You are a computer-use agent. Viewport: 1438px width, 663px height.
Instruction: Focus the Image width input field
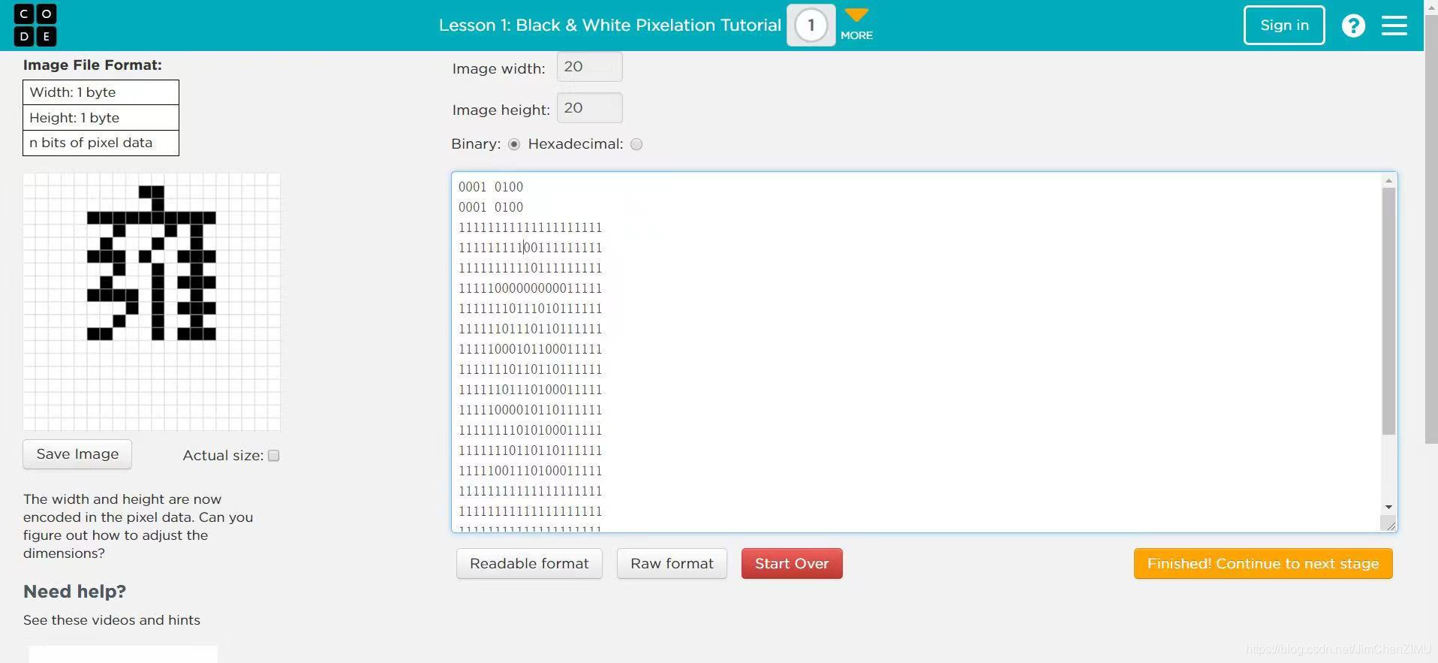[x=589, y=67]
